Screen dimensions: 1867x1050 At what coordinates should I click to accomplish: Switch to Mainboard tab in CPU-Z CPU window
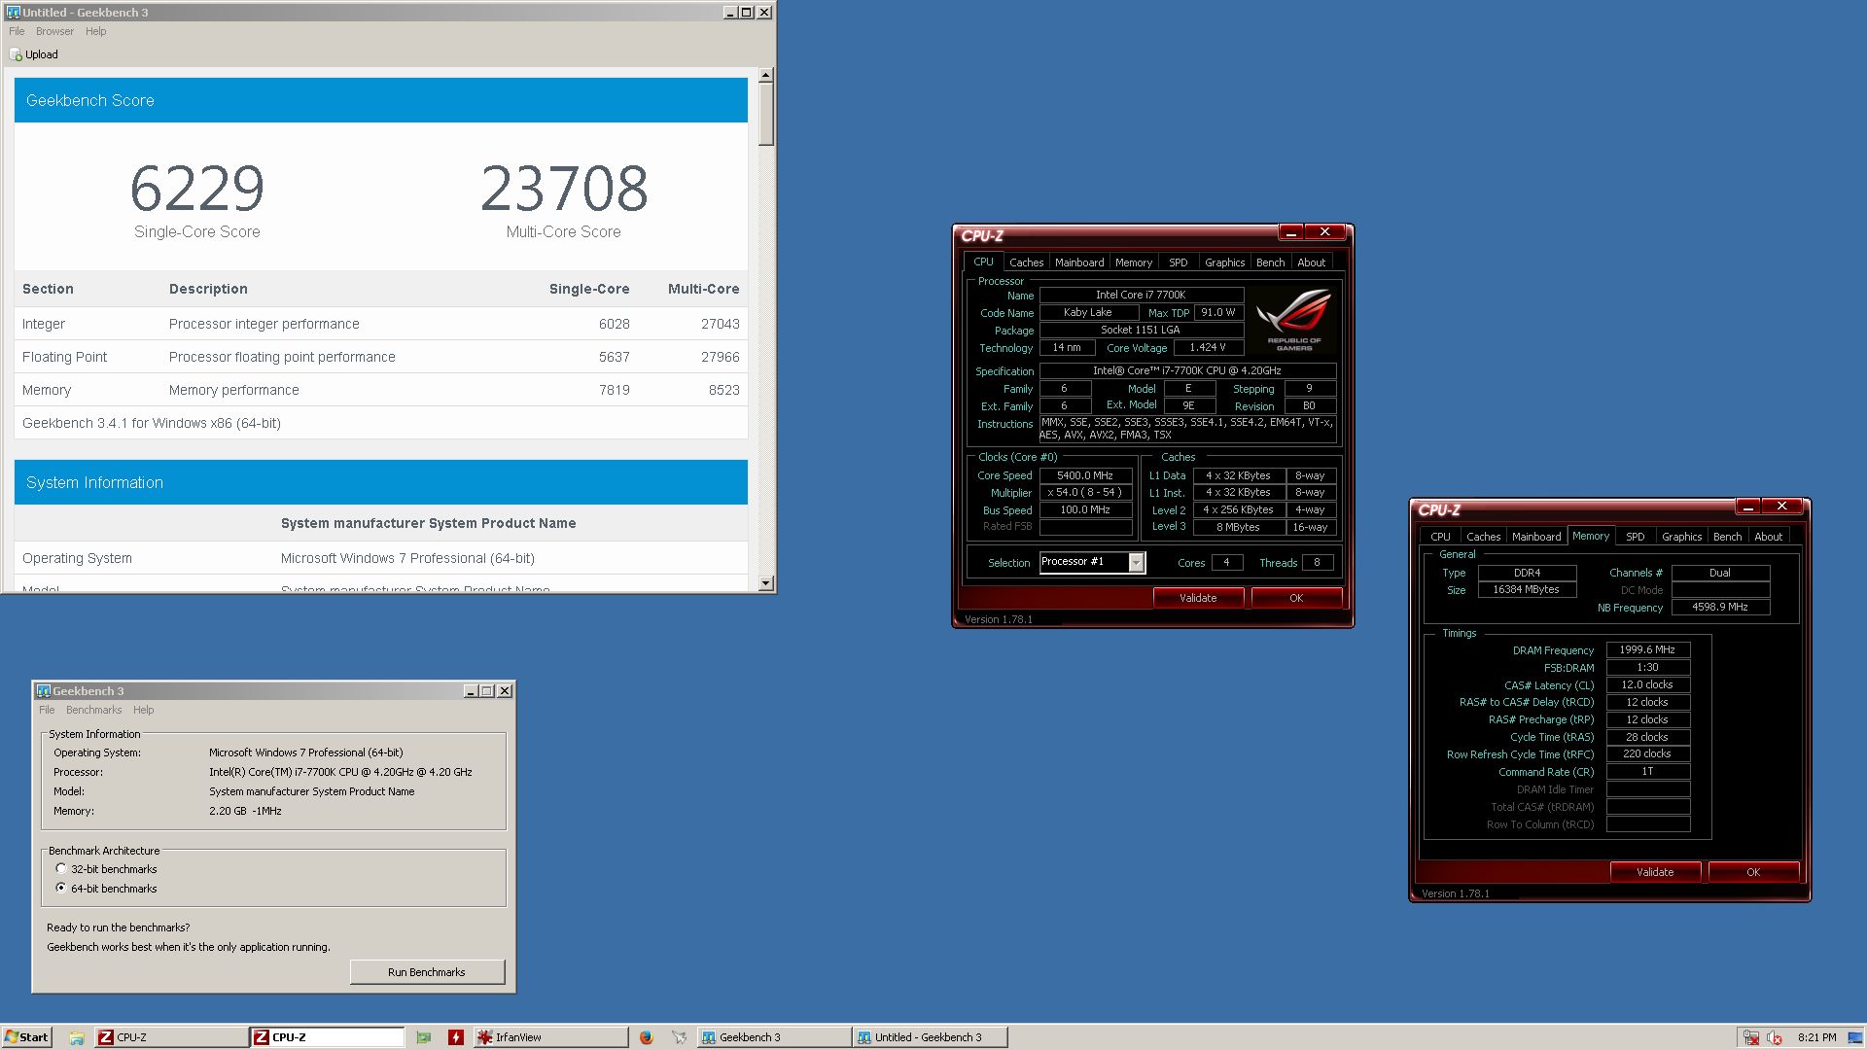(x=1079, y=262)
